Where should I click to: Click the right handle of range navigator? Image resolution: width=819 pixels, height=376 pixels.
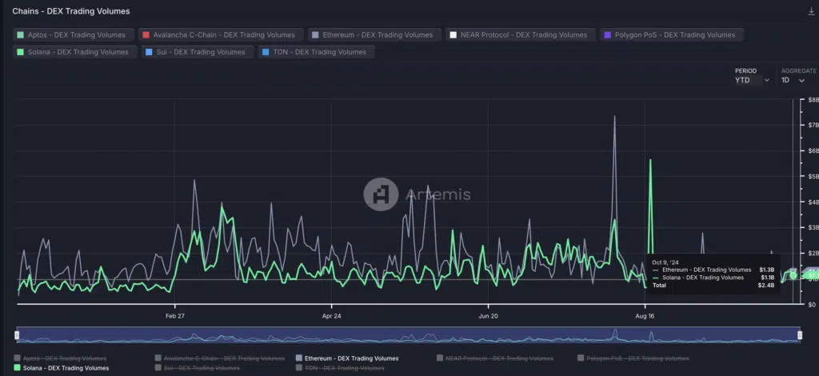(x=800, y=334)
